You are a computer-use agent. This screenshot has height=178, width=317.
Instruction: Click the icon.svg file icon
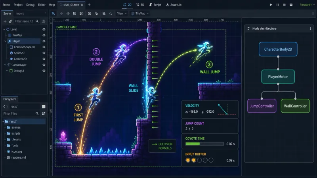8,151
